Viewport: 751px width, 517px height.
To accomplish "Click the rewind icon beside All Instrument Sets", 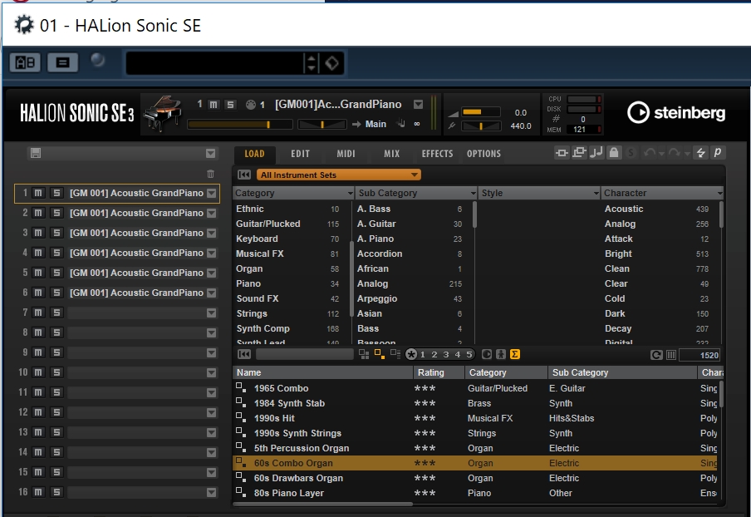I will [x=243, y=175].
